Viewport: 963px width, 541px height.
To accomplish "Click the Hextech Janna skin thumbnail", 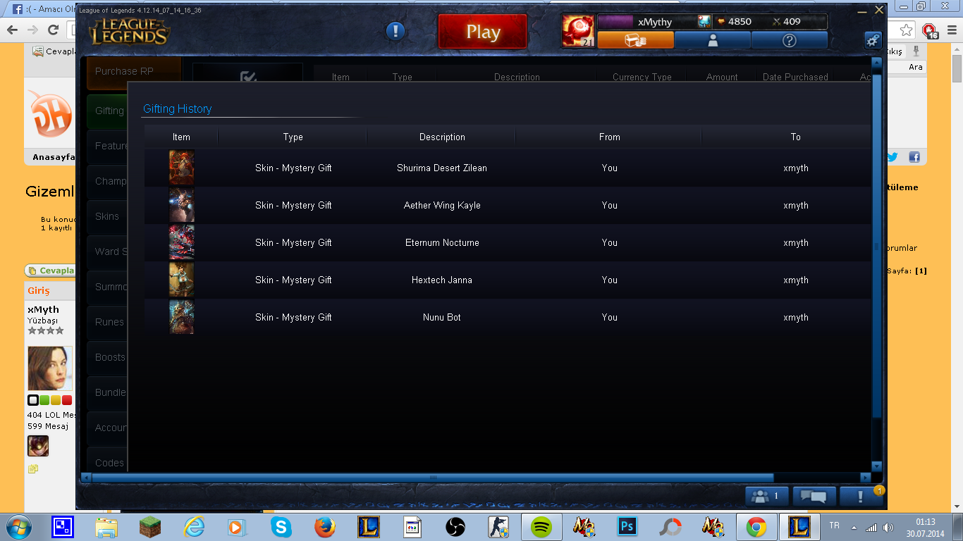I will pyautogui.click(x=181, y=280).
